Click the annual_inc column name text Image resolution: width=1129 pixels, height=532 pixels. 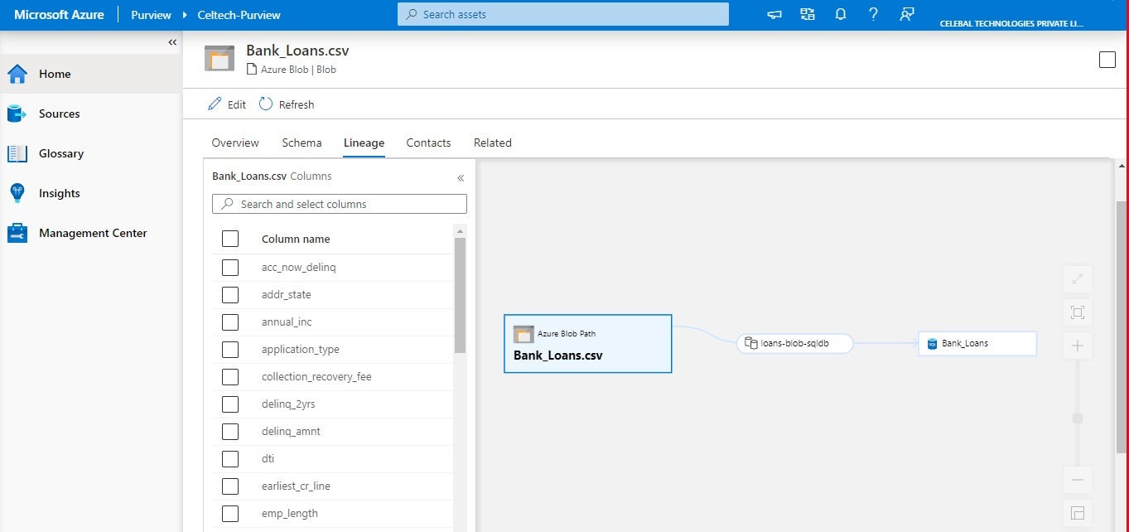tap(287, 322)
